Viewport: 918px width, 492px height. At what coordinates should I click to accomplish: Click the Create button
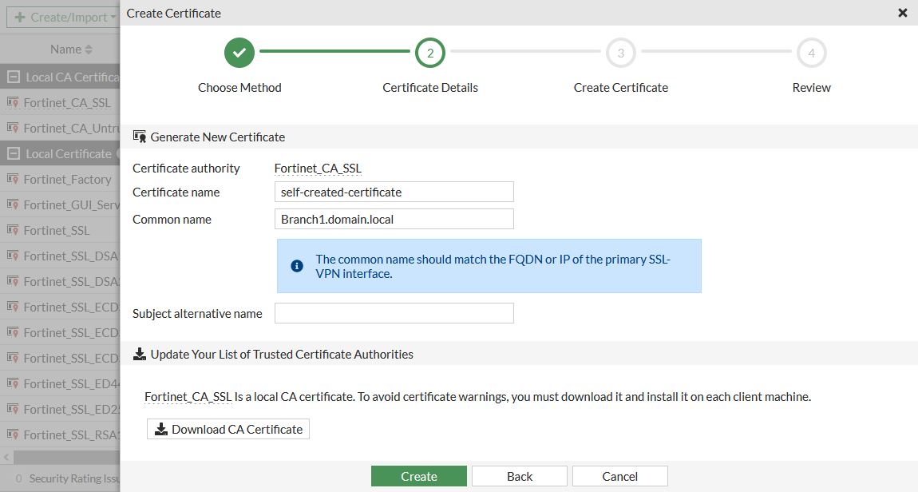click(418, 475)
